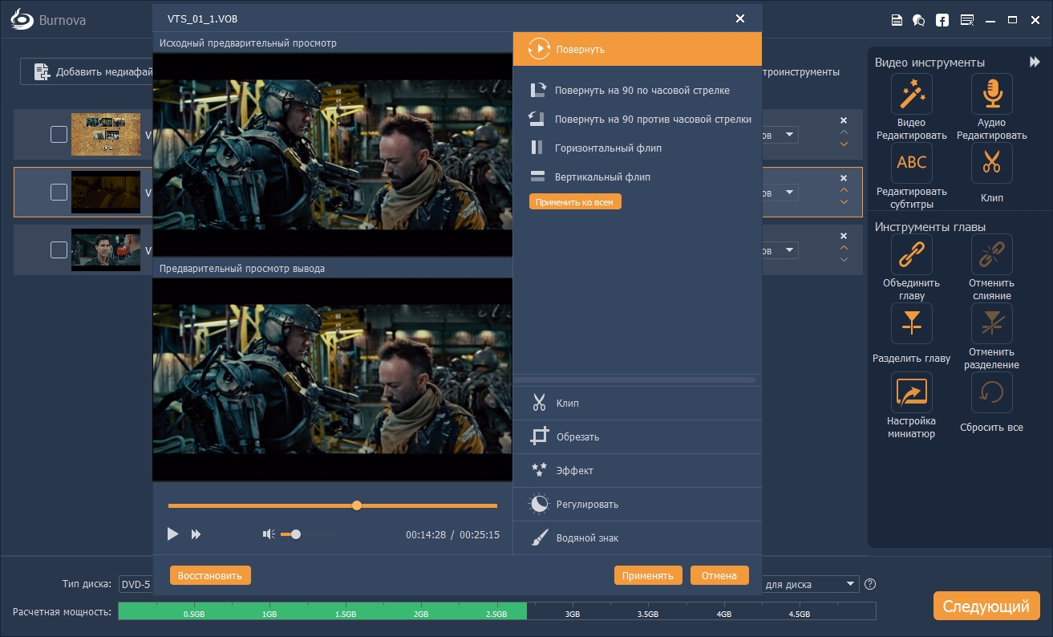This screenshot has width=1053, height=637.
Task: Select the third video thumbnail
Action: click(106, 250)
